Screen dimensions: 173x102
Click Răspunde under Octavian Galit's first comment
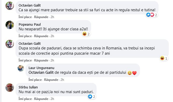[x=41, y=17]
